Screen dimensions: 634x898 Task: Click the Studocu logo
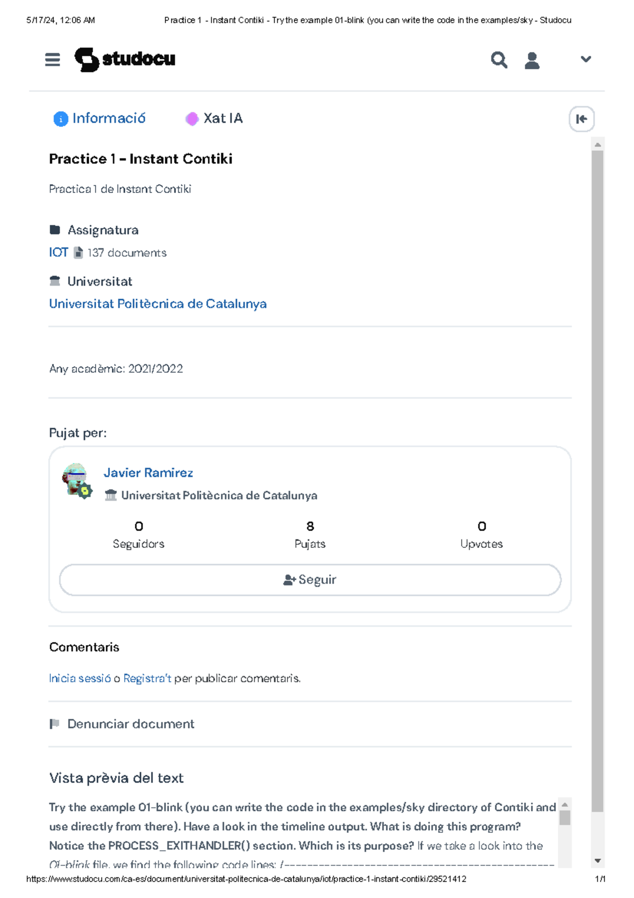[125, 59]
